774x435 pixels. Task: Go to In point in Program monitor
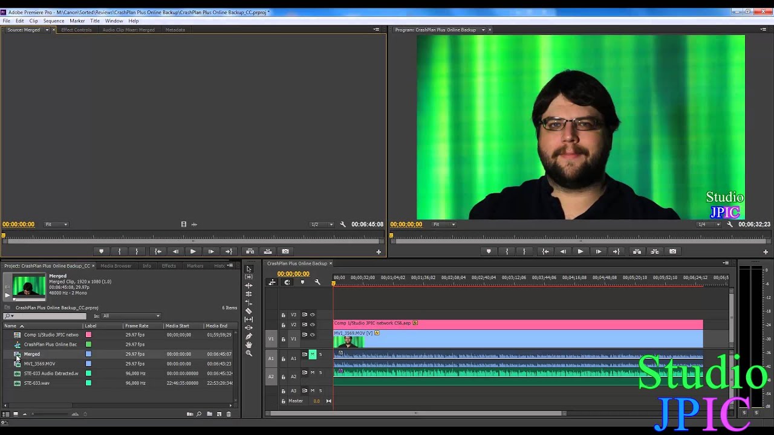point(545,251)
